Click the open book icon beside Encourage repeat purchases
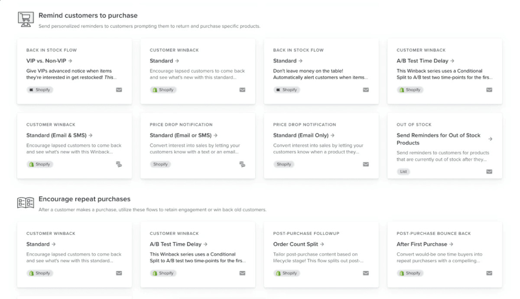Viewport: 520px width, 299px height. (x=26, y=203)
